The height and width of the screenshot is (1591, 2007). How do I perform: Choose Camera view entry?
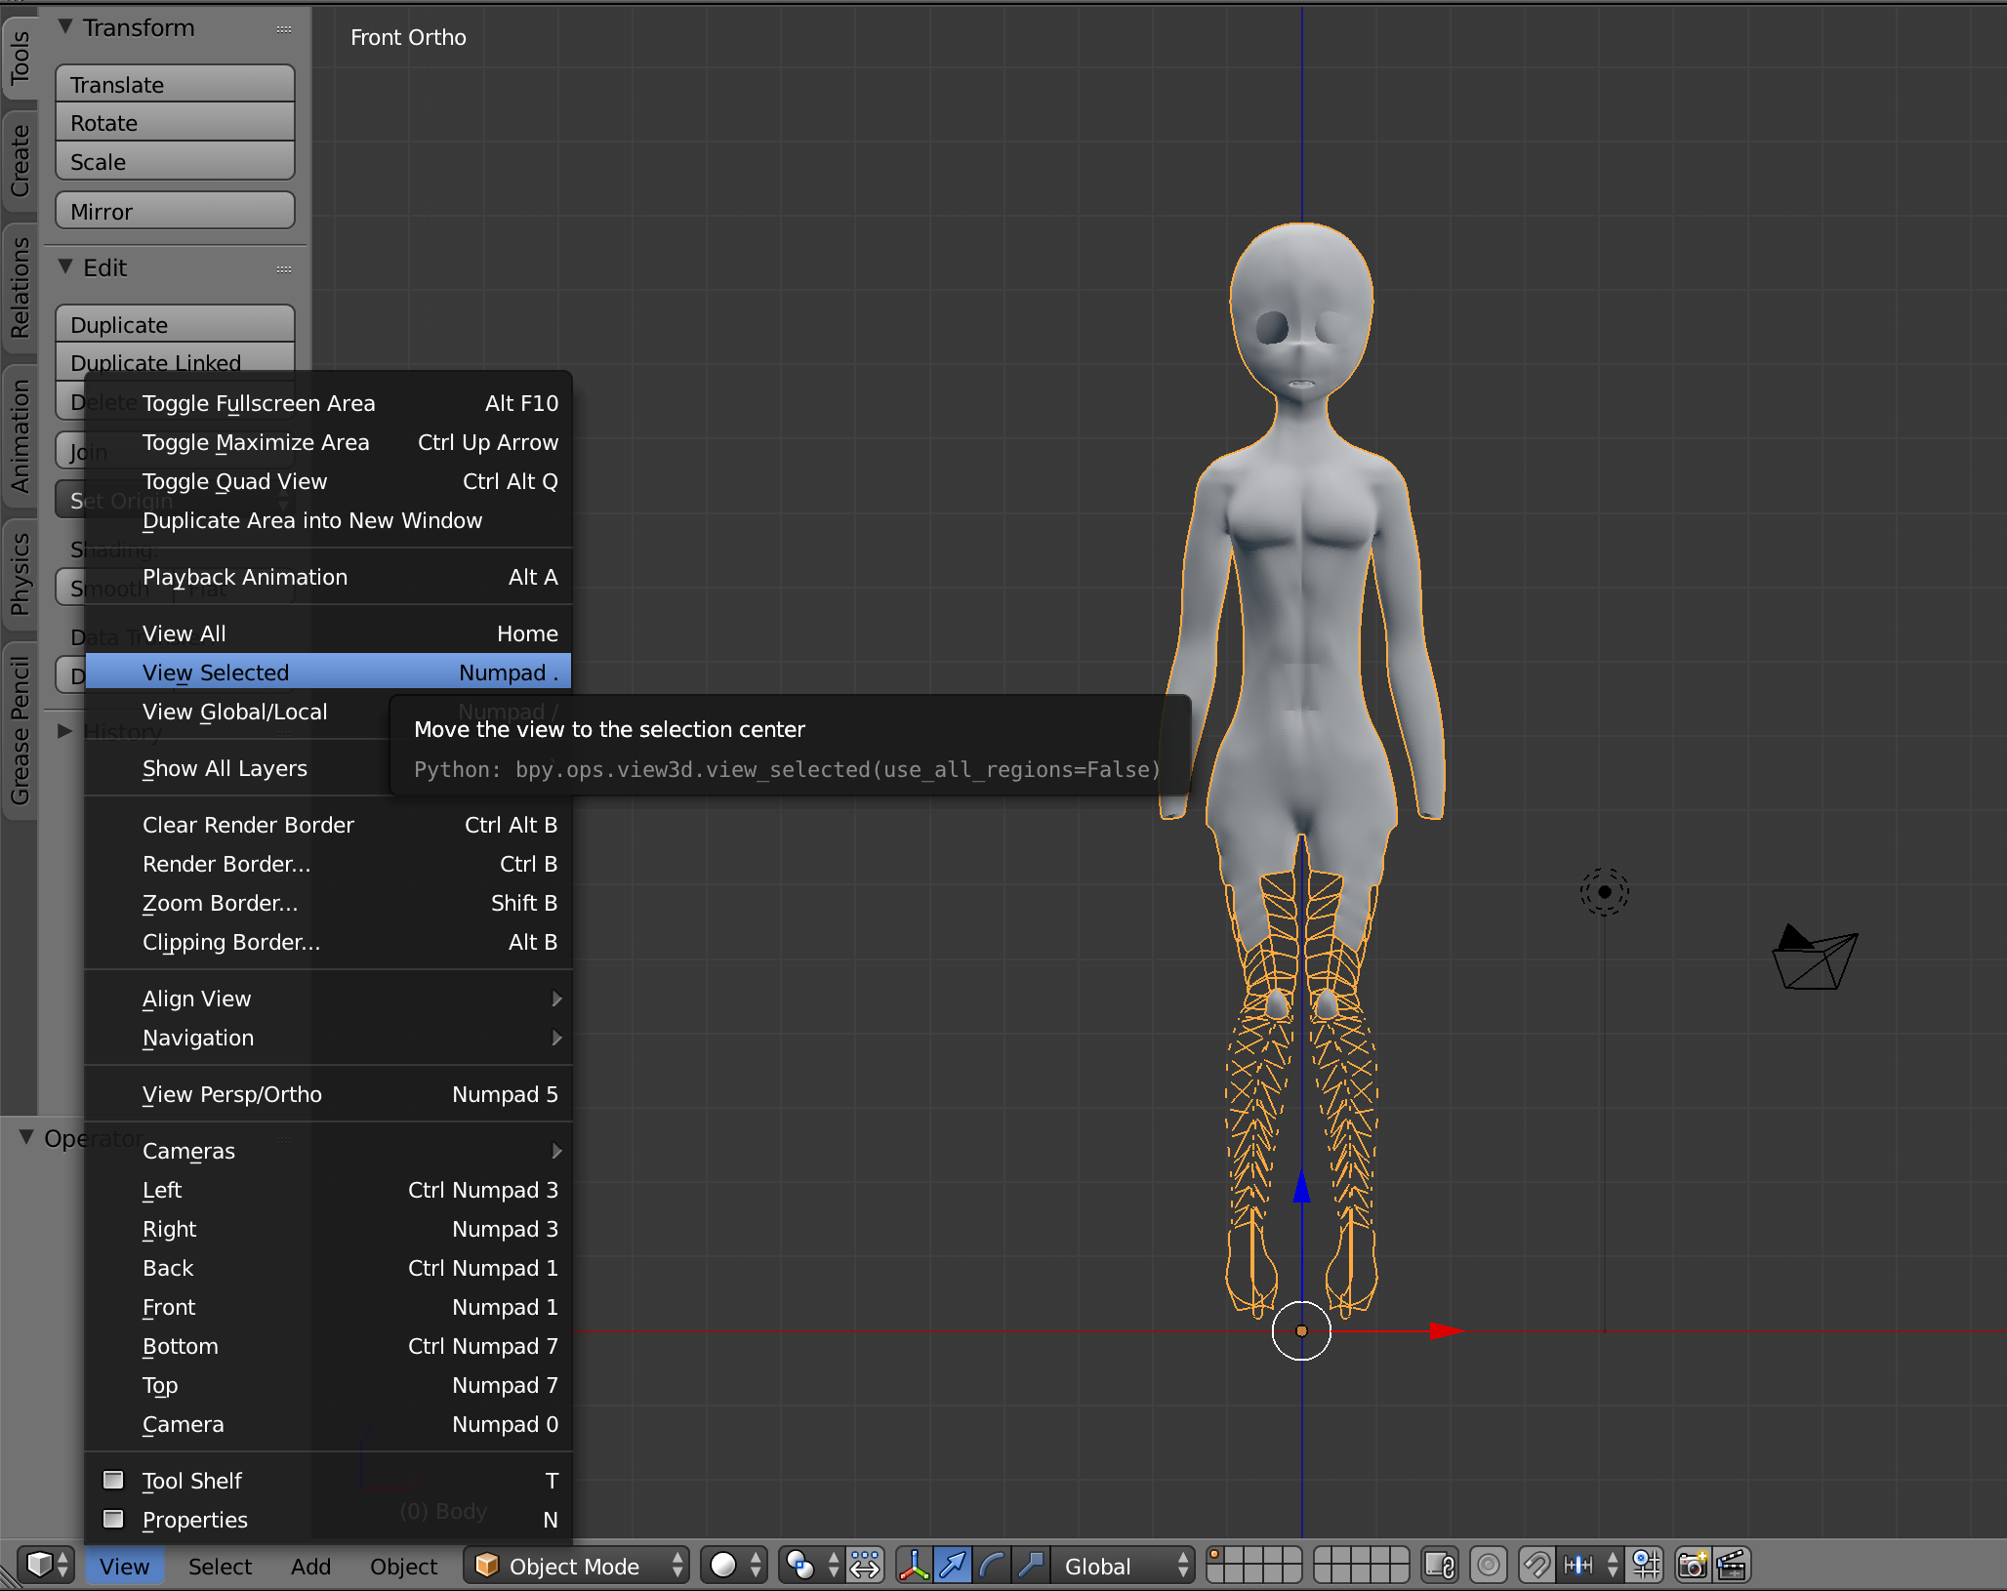[x=328, y=1424]
